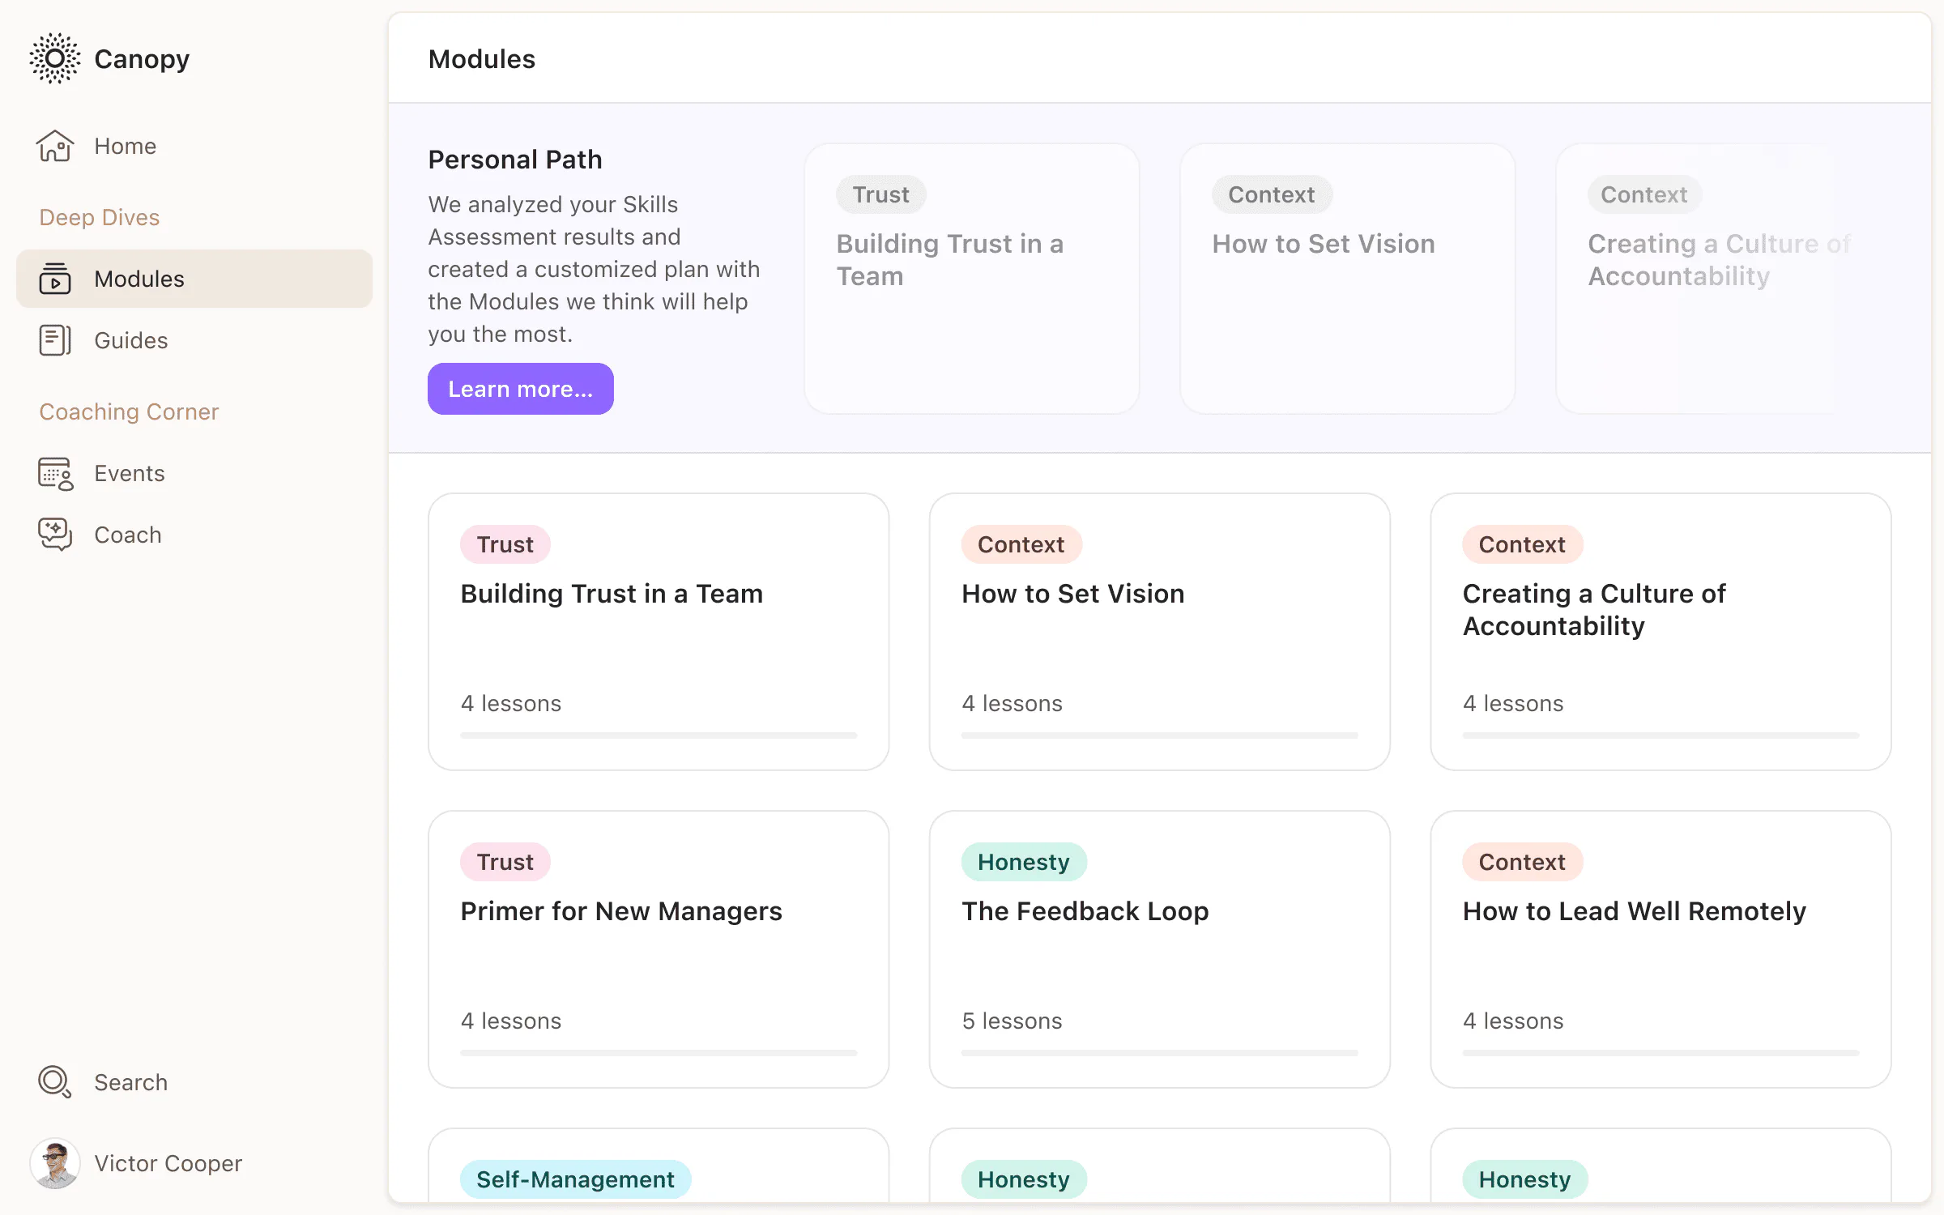Expand the Deep Dives section

point(99,217)
